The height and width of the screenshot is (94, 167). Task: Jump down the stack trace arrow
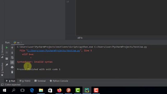(12, 52)
